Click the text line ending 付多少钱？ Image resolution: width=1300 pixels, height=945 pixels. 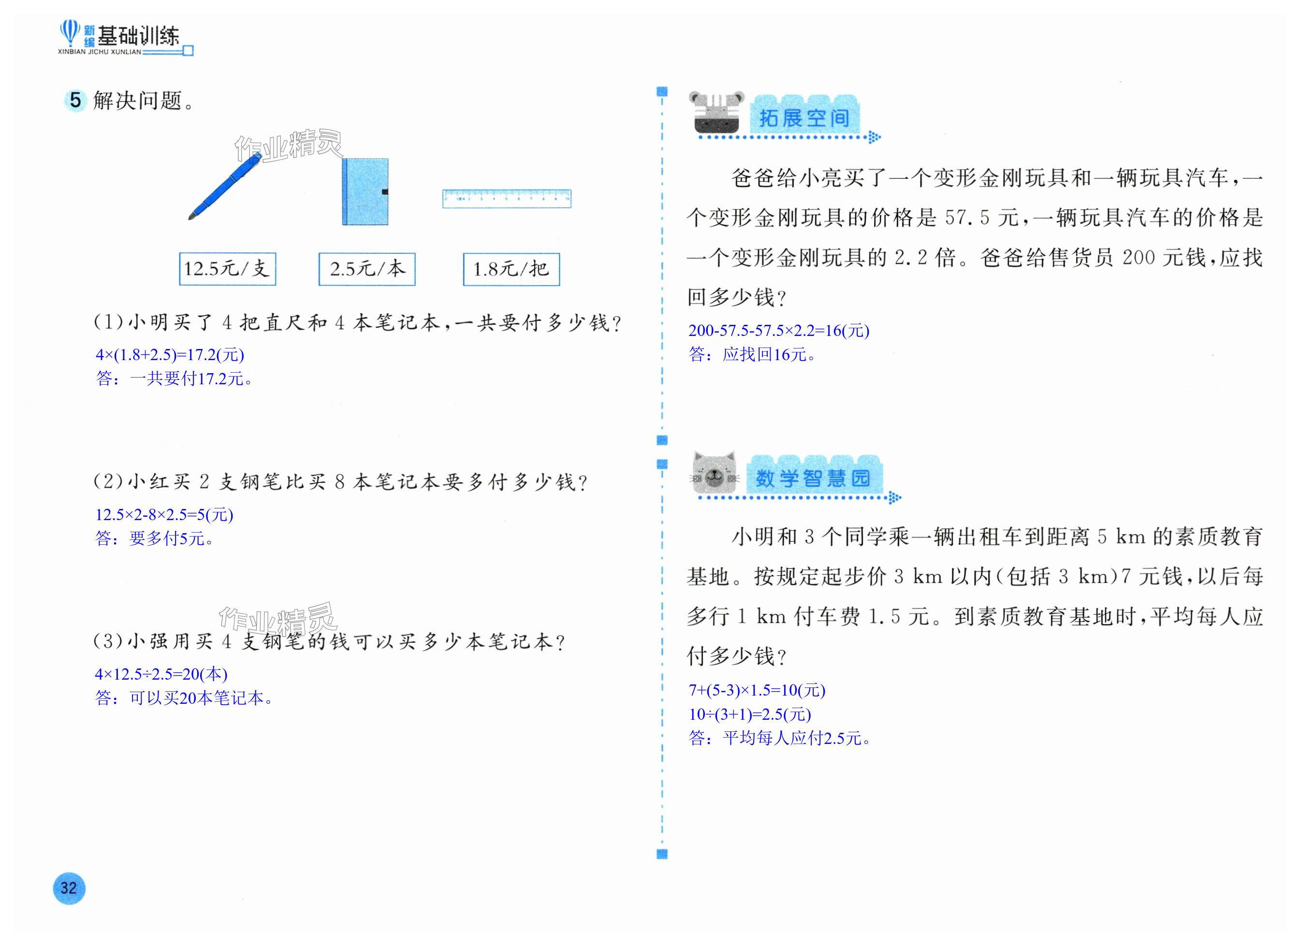pos(737,656)
